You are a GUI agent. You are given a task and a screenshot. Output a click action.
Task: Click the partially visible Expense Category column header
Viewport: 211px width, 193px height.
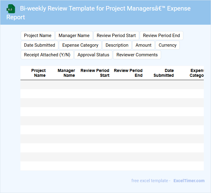point(197,73)
